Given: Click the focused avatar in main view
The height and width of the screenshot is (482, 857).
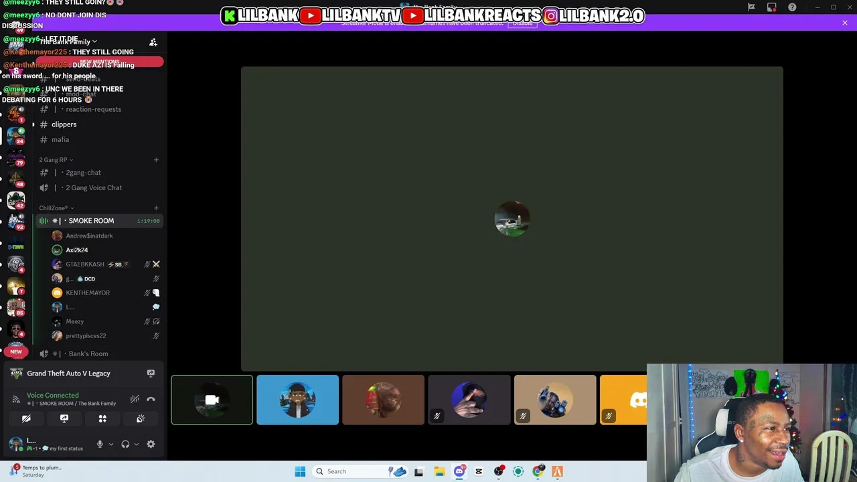Looking at the screenshot, I should [x=512, y=218].
